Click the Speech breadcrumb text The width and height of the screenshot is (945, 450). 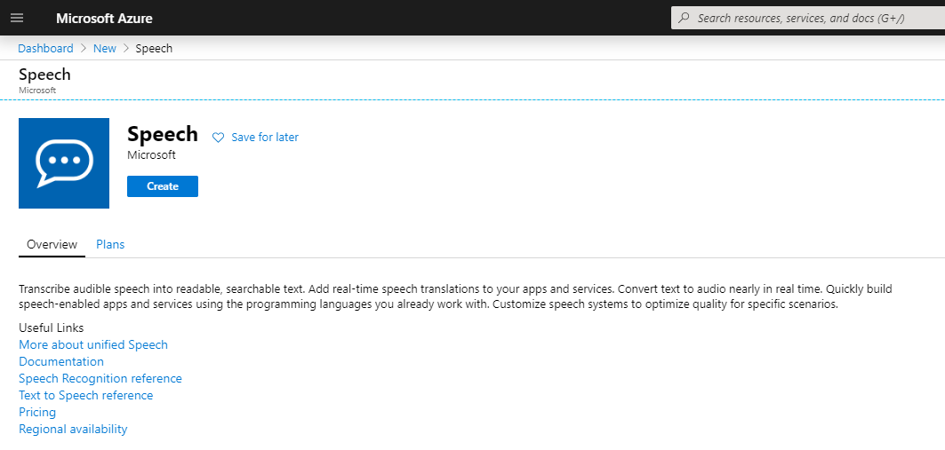click(154, 49)
